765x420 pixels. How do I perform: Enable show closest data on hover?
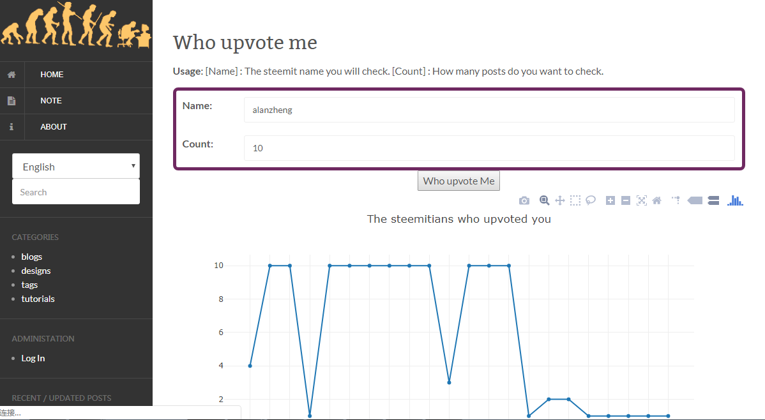[x=695, y=200]
